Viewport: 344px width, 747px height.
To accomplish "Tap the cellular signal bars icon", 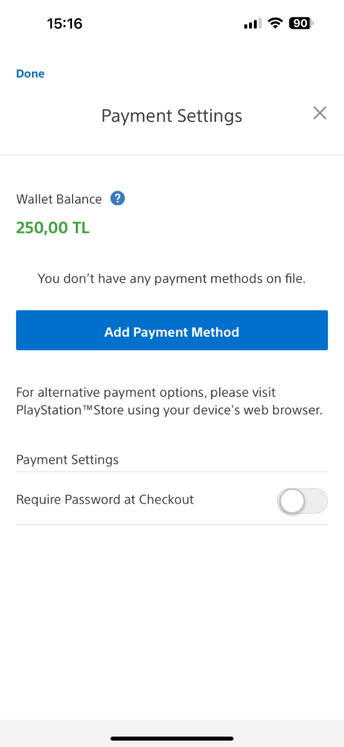I will point(251,24).
